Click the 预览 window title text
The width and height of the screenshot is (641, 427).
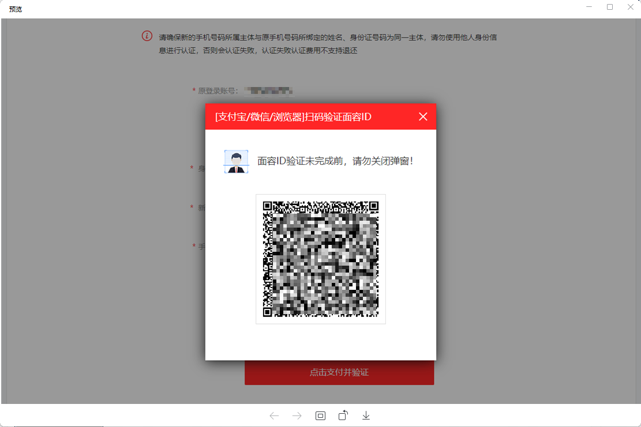pos(16,9)
